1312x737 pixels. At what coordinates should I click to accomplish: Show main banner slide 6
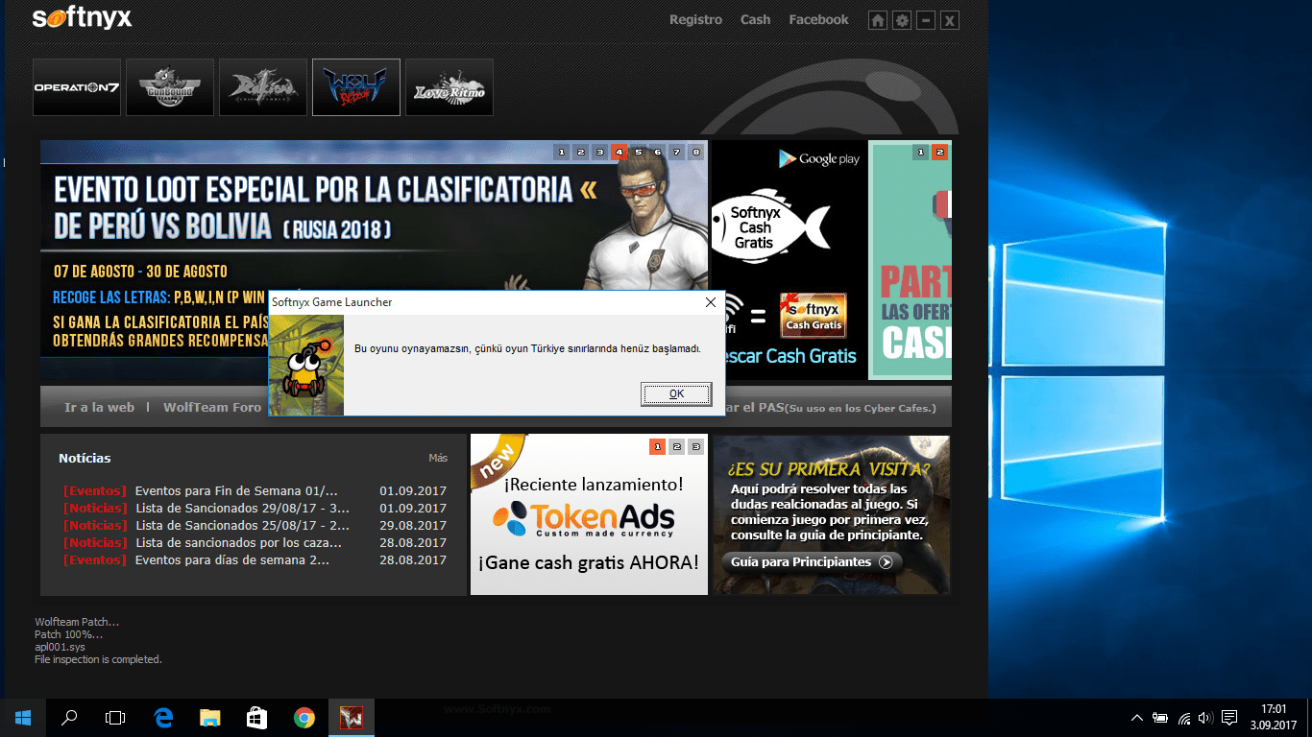[x=657, y=152]
